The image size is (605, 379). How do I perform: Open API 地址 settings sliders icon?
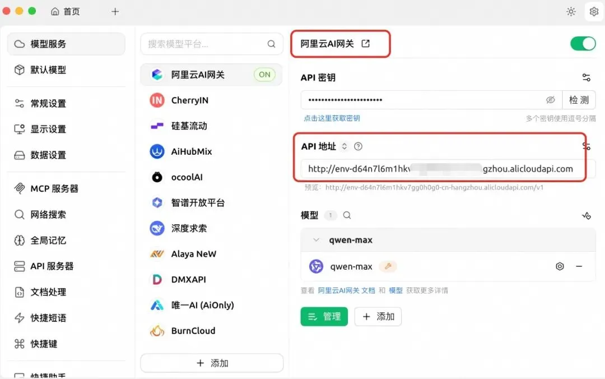point(587,146)
